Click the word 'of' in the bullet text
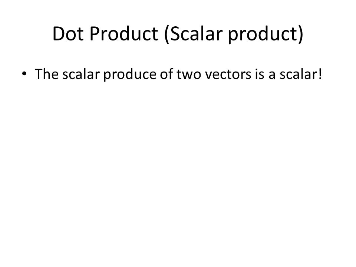This screenshot has width=356, height=267. [167, 74]
